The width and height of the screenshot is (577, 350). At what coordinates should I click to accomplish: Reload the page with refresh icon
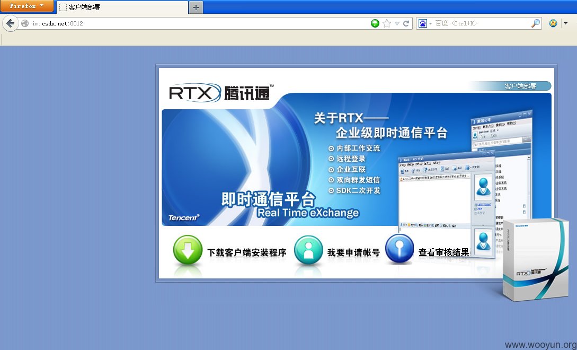coord(406,23)
